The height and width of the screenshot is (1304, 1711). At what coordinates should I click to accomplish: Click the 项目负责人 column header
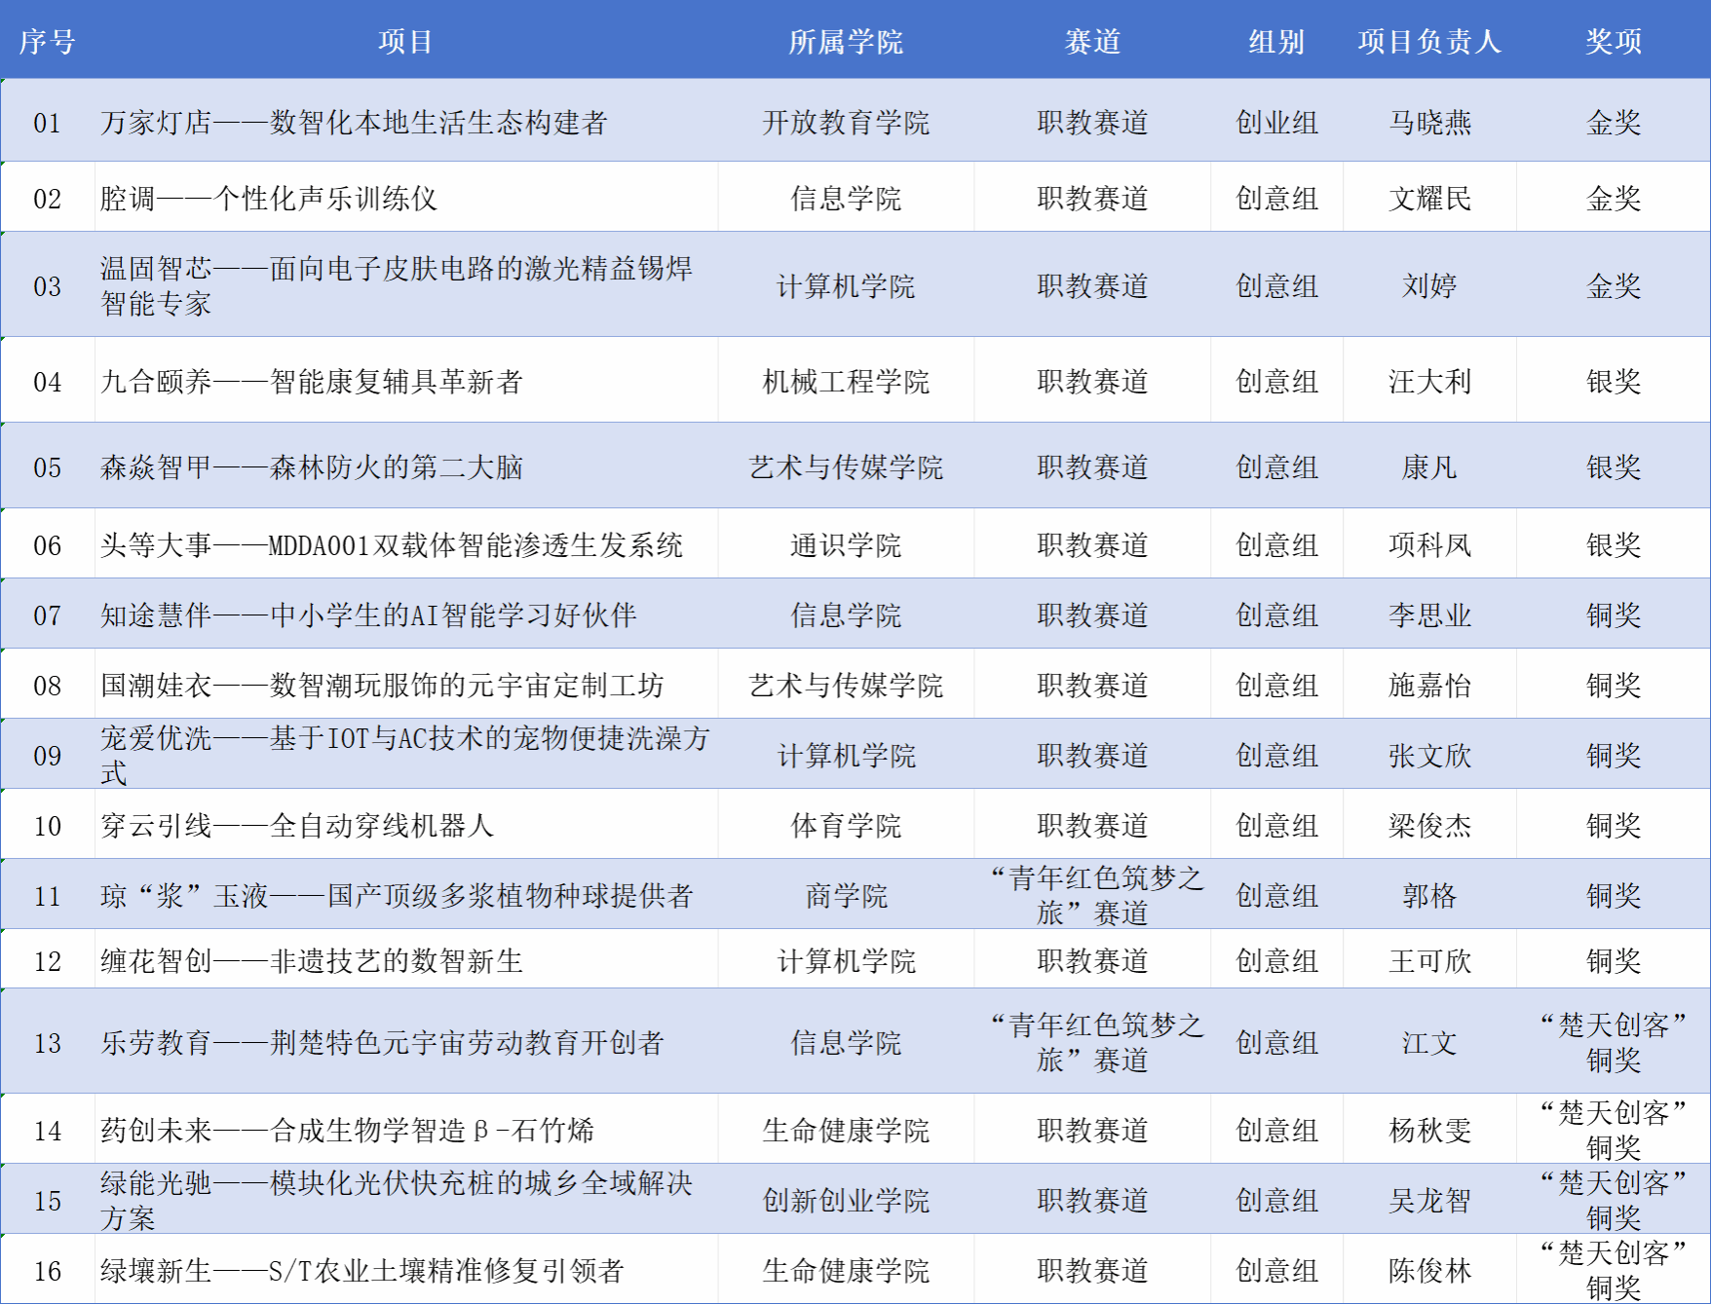[1429, 42]
